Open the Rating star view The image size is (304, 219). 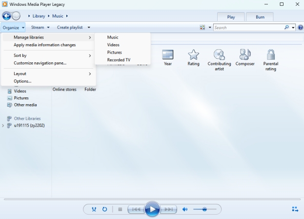pos(193,55)
